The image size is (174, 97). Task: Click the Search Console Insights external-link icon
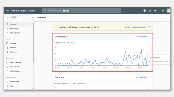[x=149, y=27]
